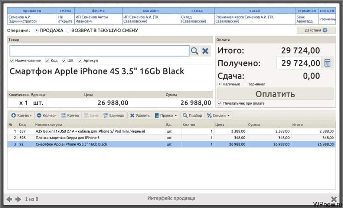The height and width of the screenshot is (208, 343).
Task: Choose Терминал payment method
Action: click(245, 84)
